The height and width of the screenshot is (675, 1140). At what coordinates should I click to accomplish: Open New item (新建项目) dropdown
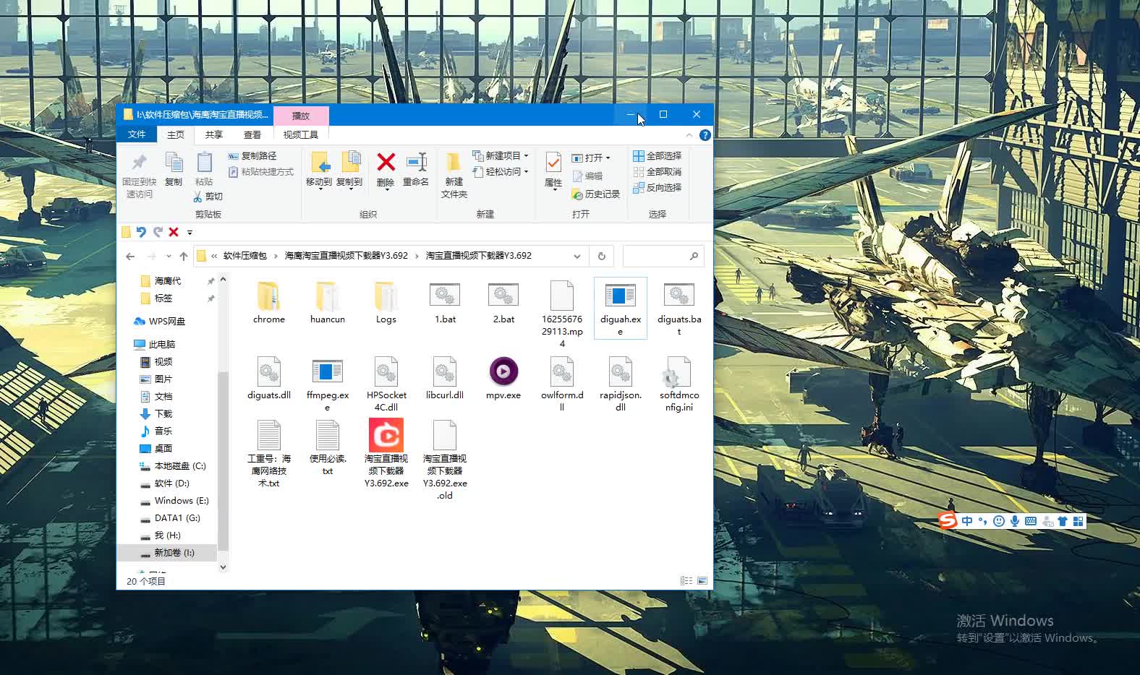coord(501,156)
